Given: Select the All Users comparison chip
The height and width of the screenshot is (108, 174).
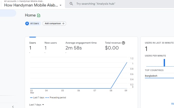Looking at the screenshot, I should click(x=33, y=23).
